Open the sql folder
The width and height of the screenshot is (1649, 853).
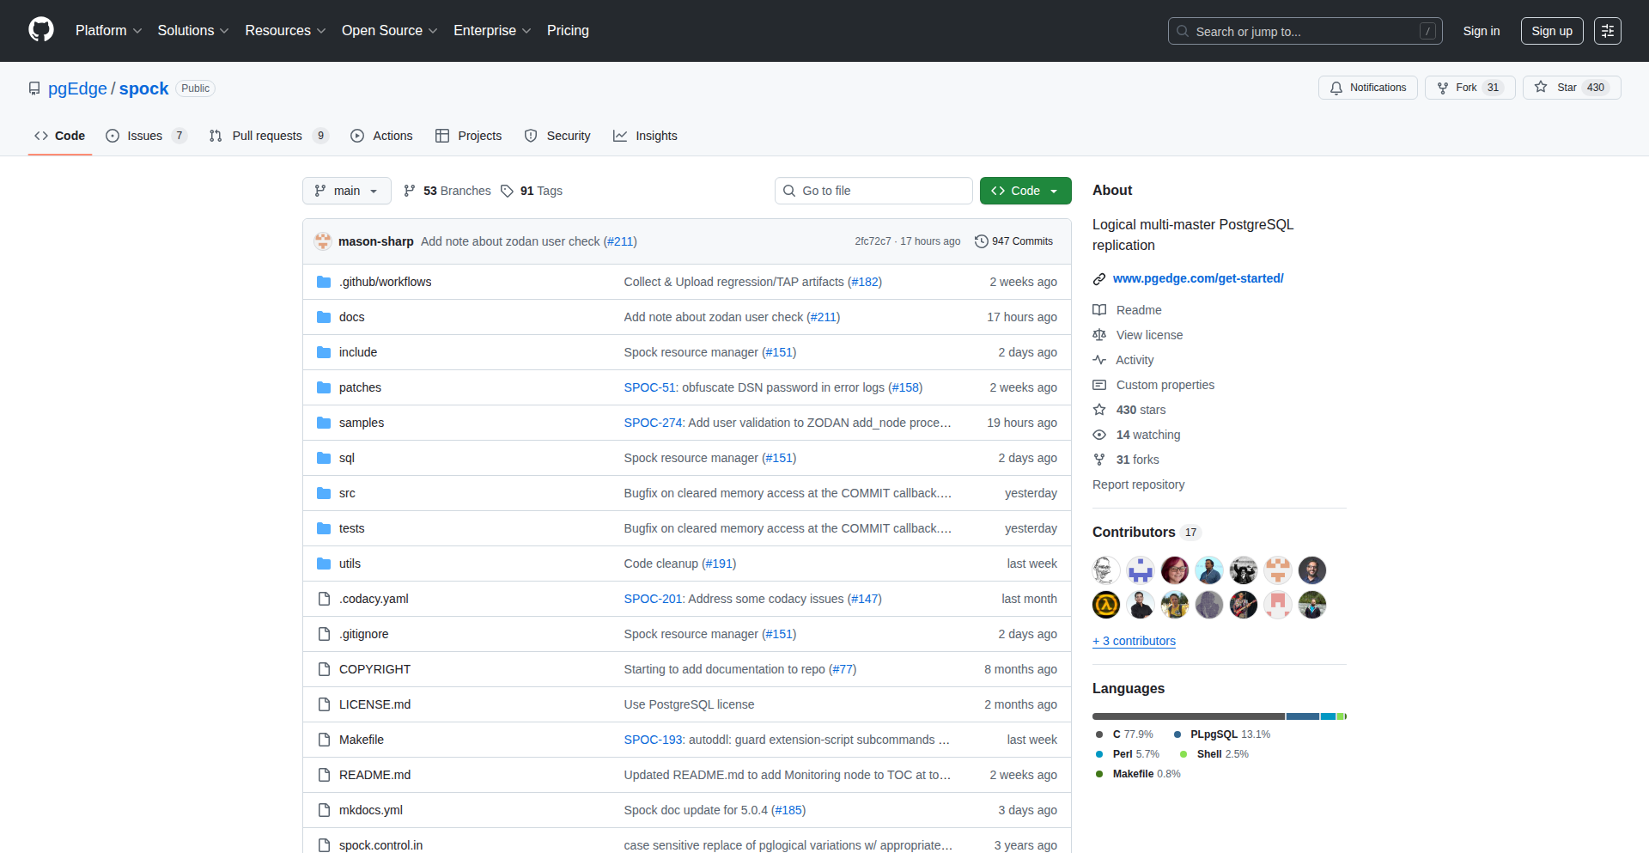[346, 458]
